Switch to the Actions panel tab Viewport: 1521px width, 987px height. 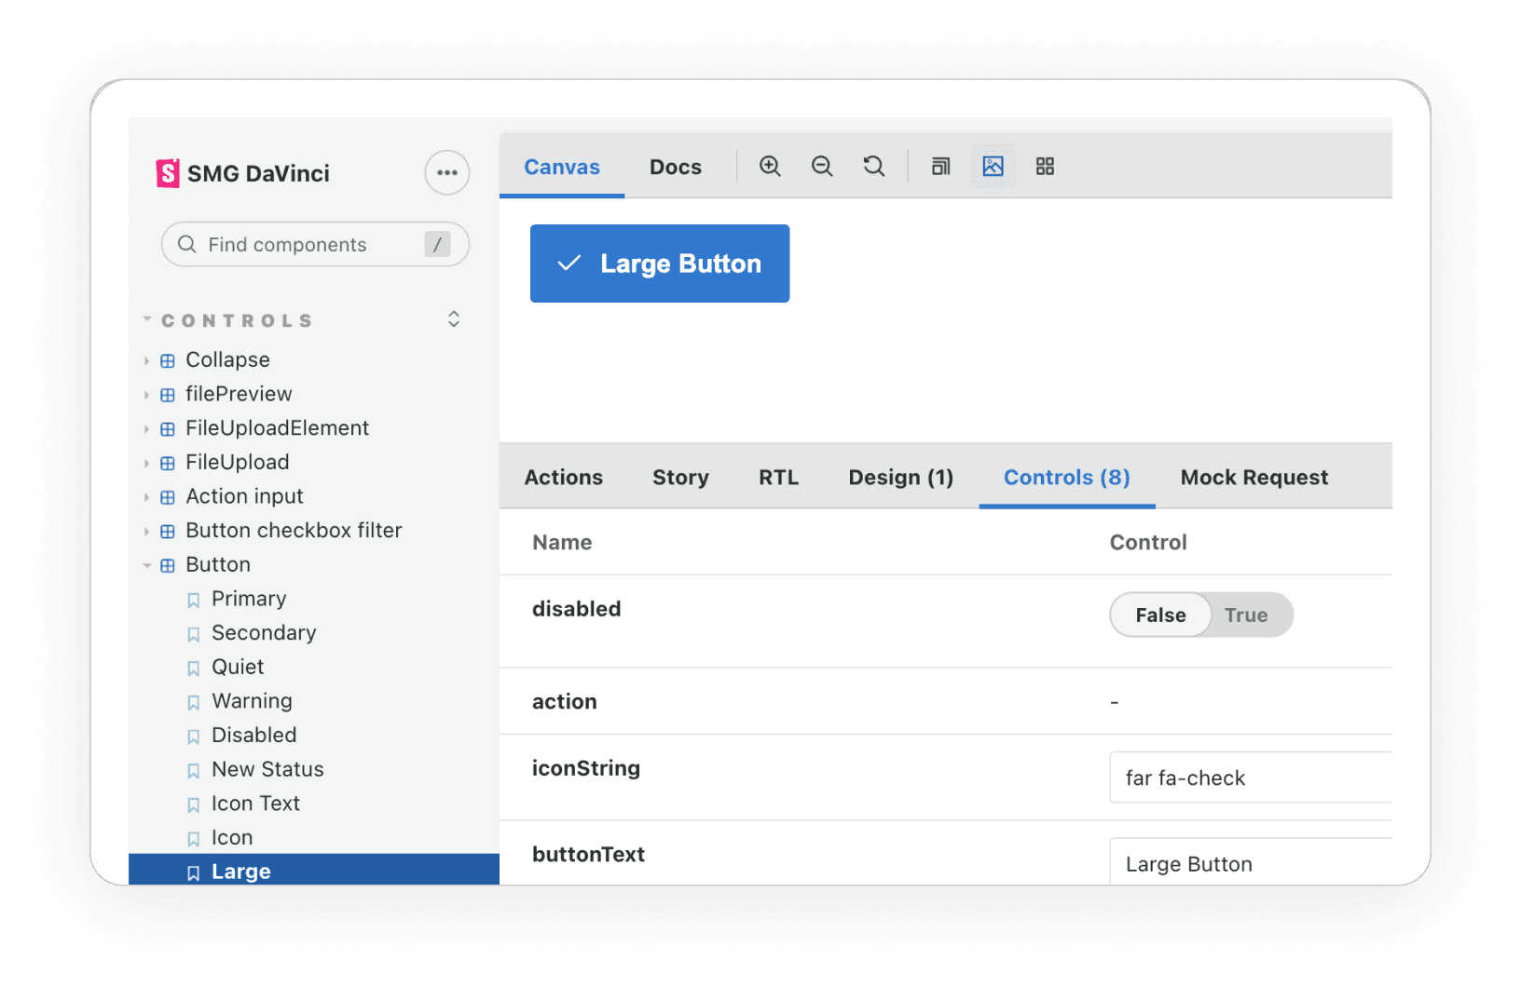(x=563, y=477)
